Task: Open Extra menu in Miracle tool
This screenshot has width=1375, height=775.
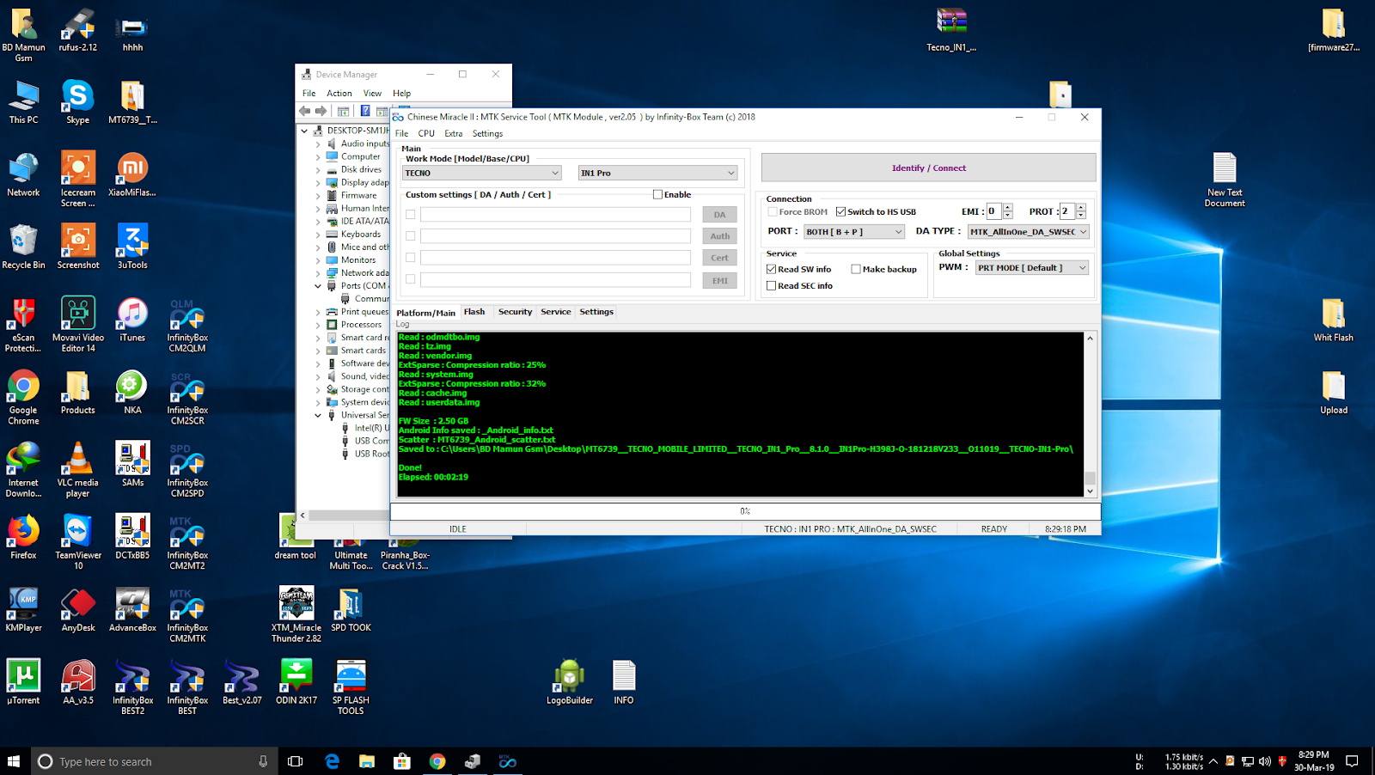Action: (x=453, y=133)
